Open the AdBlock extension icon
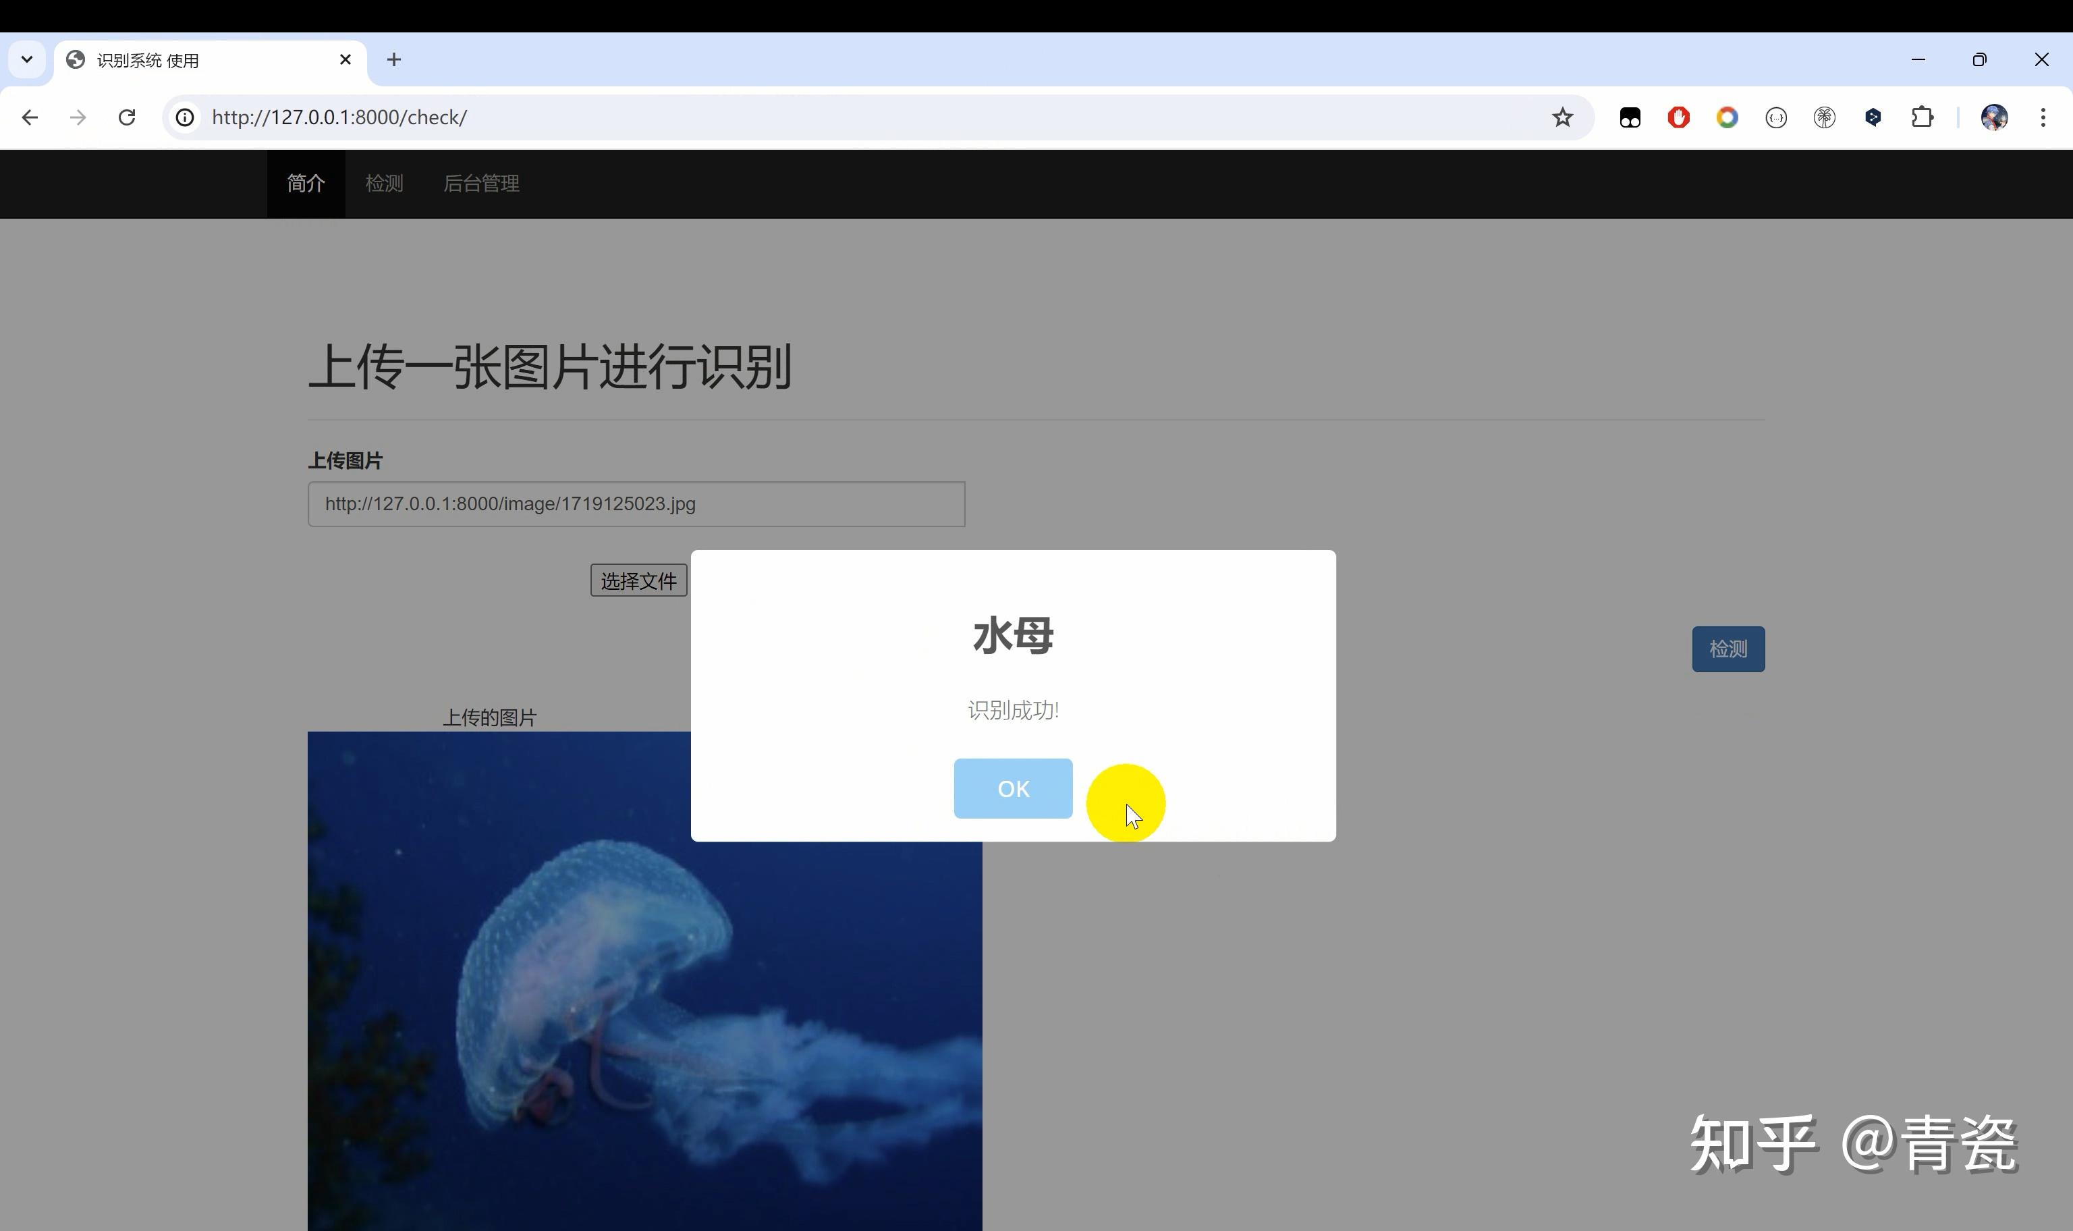This screenshot has width=2073, height=1231. click(x=1678, y=117)
